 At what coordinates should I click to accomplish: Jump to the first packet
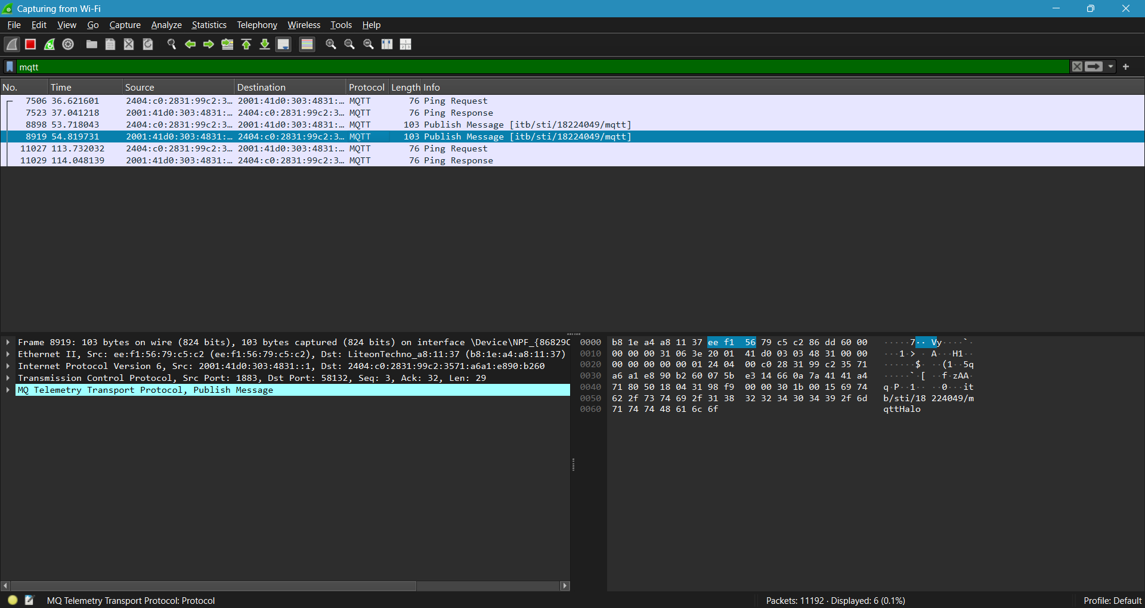click(x=246, y=44)
